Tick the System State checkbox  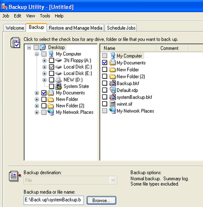point(52,86)
